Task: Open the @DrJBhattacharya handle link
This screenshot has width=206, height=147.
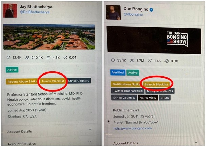Action: [x=35, y=12]
